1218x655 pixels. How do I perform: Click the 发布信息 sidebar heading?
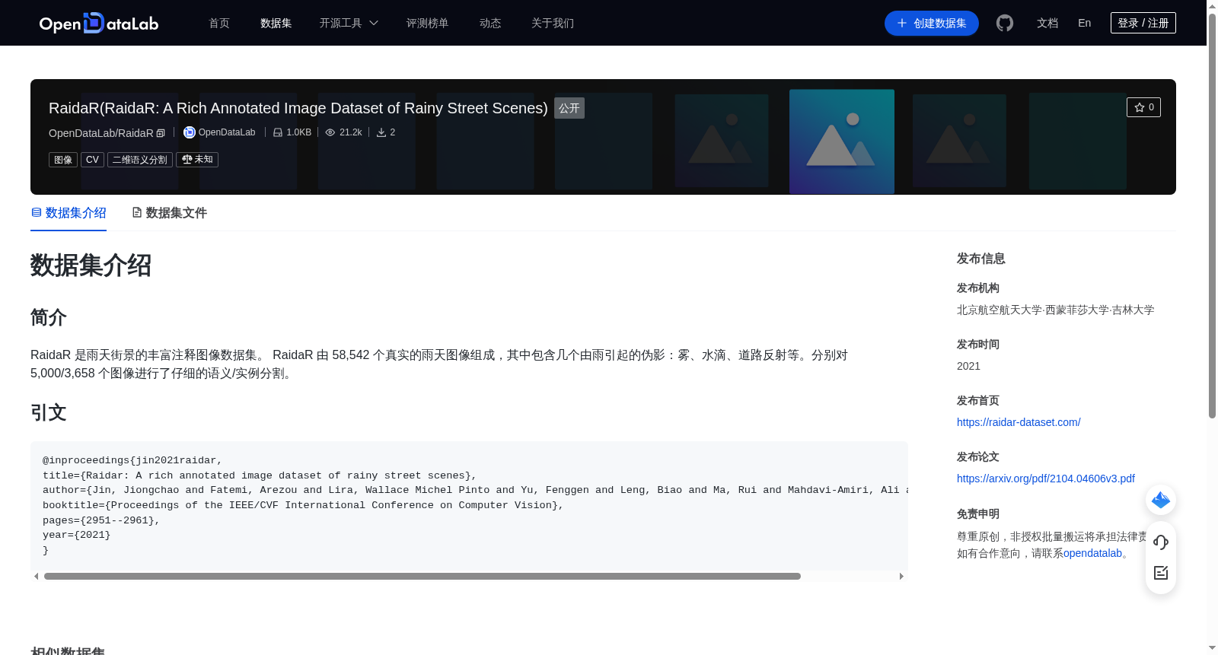[981, 259]
